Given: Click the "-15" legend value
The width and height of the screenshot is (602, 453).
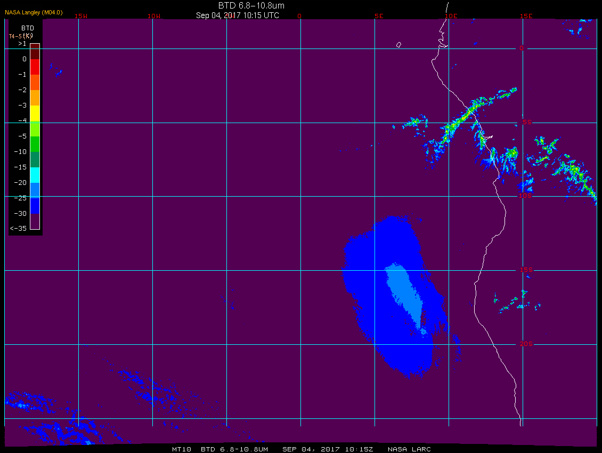Looking at the screenshot, I should click(20, 167).
